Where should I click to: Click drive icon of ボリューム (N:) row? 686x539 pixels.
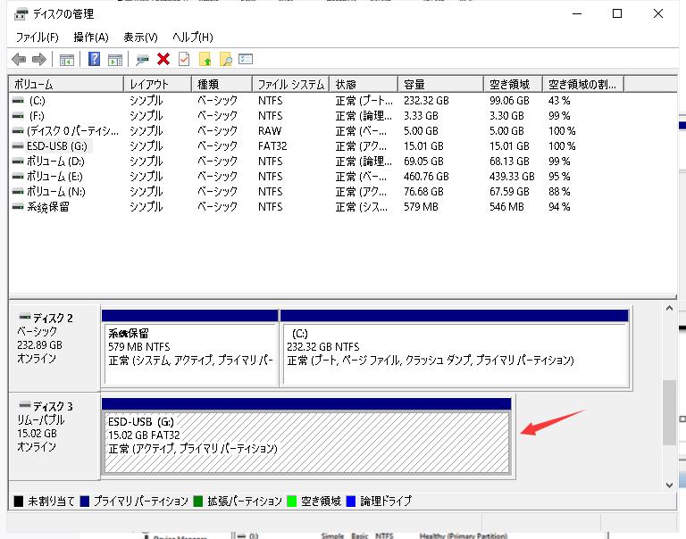point(18,192)
